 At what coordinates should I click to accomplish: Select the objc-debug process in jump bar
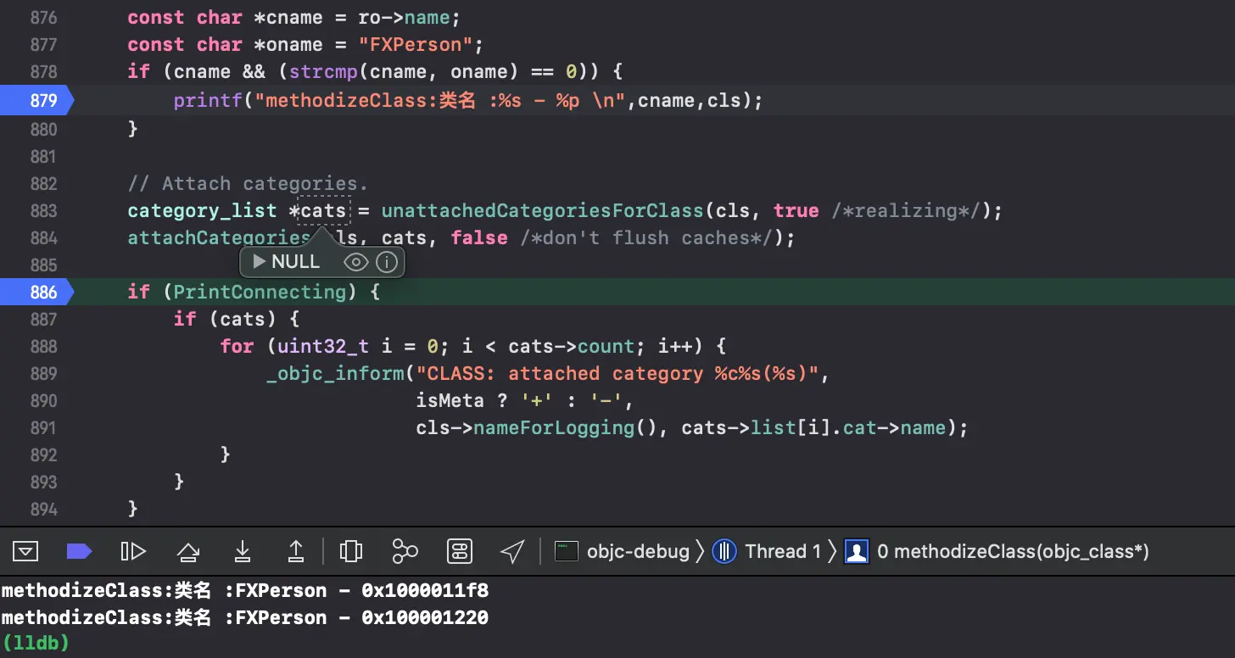tap(623, 552)
